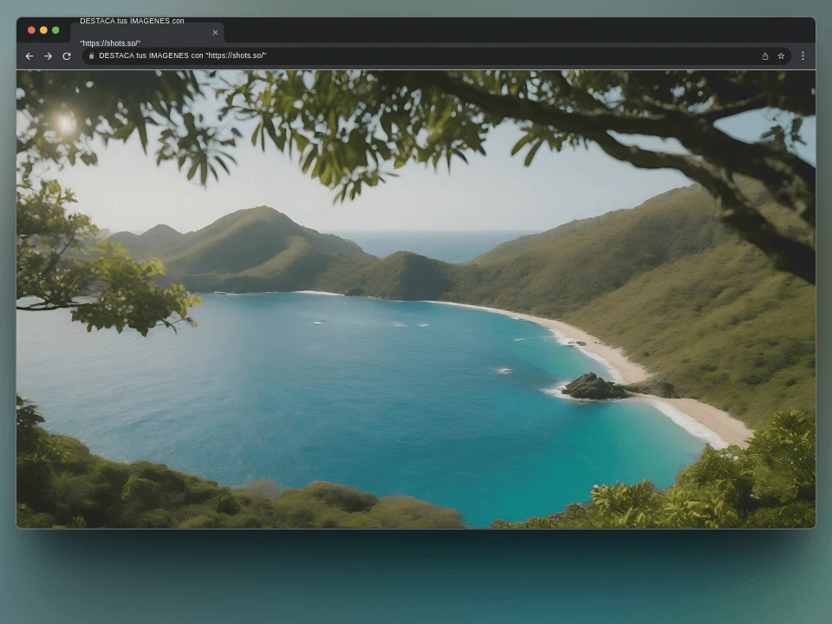
Task: Click the forward navigation arrow
Action: [48, 56]
